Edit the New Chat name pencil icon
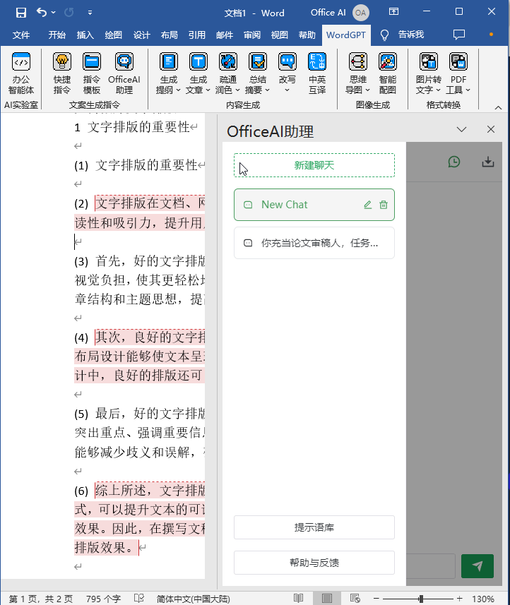The image size is (510, 605). tap(367, 205)
